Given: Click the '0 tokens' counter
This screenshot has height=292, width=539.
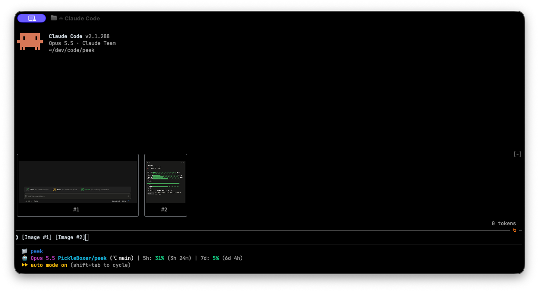Looking at the screenshot, I should coord(503,224).
